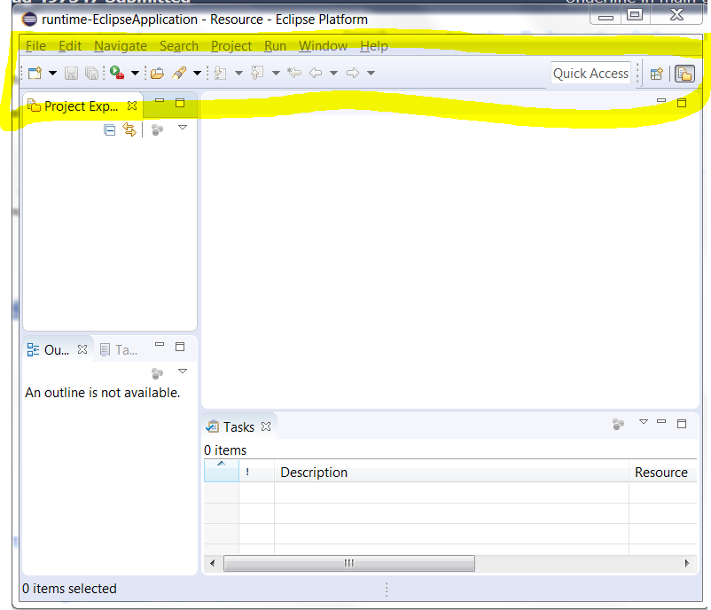
Task: Open the Navigate menu
Action: click(121, 46)
